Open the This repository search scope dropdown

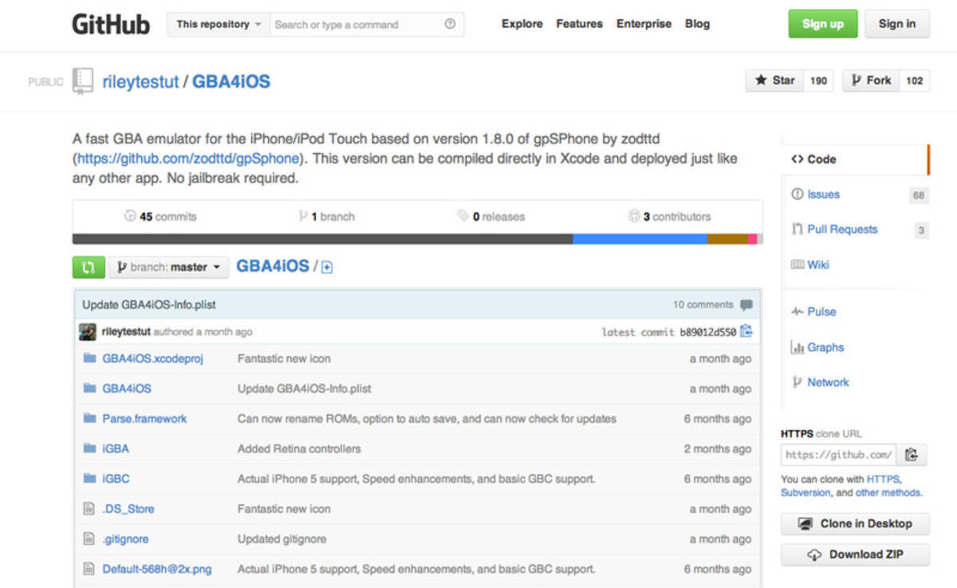[x=219, y=24]
